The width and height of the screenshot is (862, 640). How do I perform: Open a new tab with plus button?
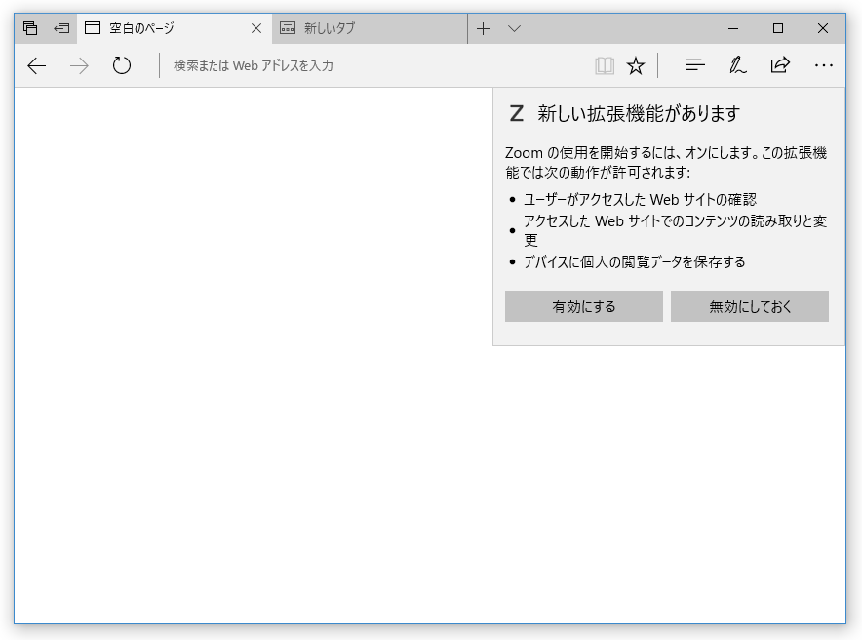[x=483, y=28]
